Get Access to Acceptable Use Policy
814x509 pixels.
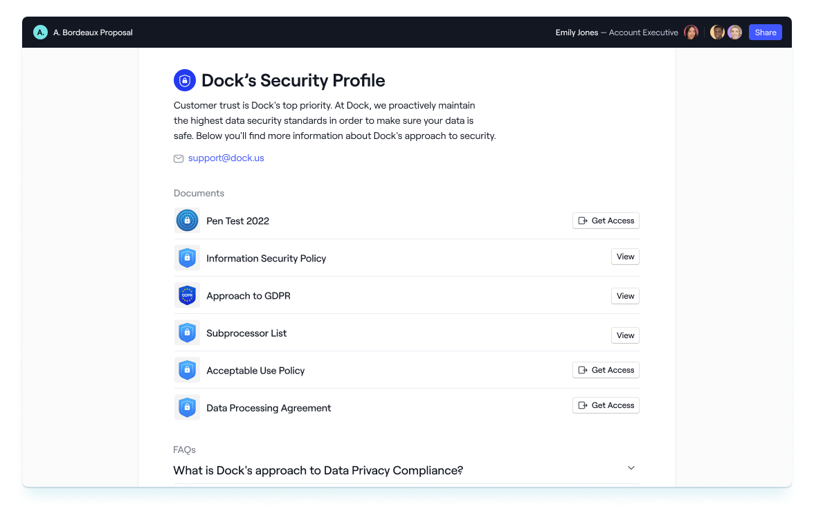(606, 370)
